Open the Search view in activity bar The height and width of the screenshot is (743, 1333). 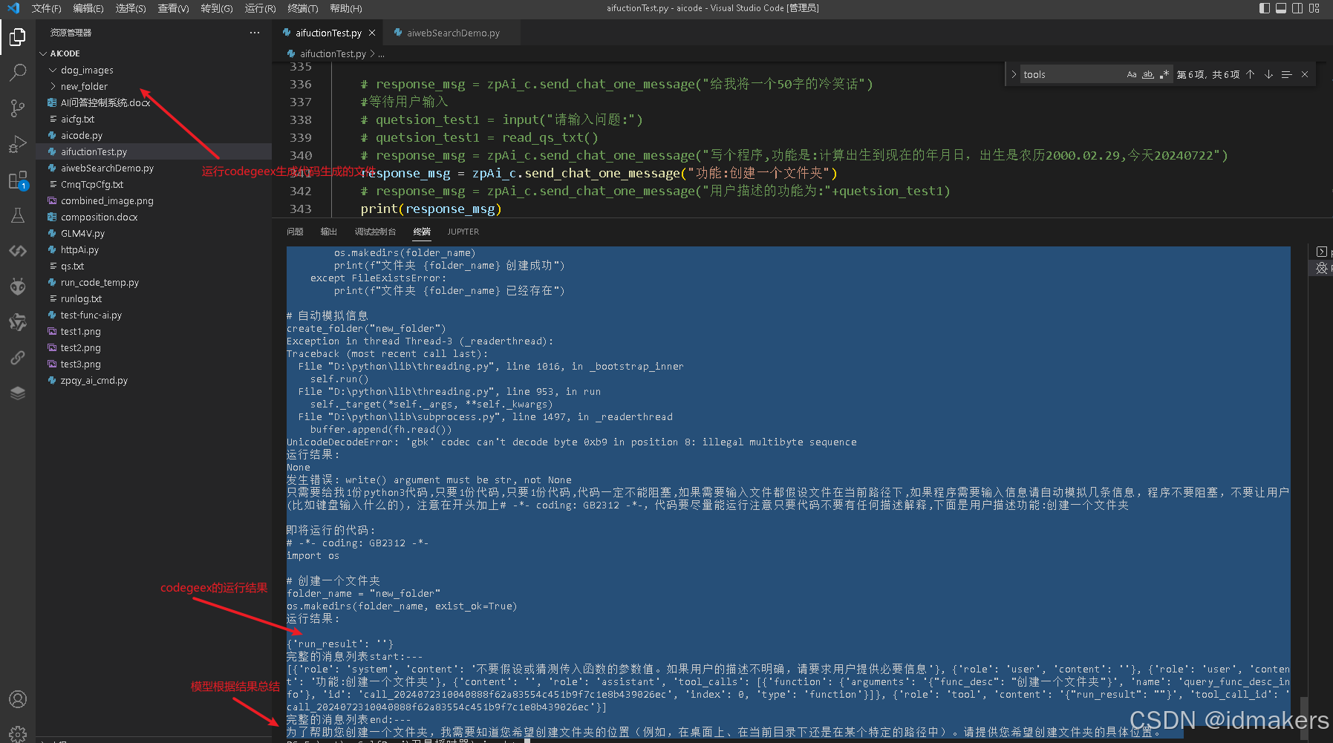18,72
